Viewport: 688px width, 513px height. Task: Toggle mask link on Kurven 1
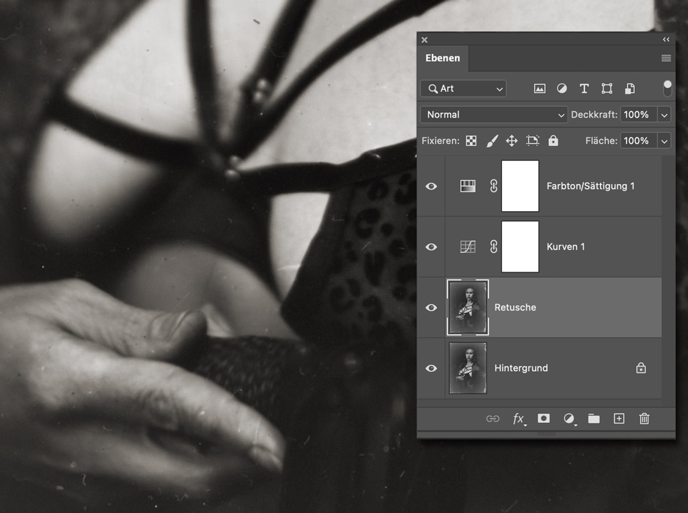(494, 247)
